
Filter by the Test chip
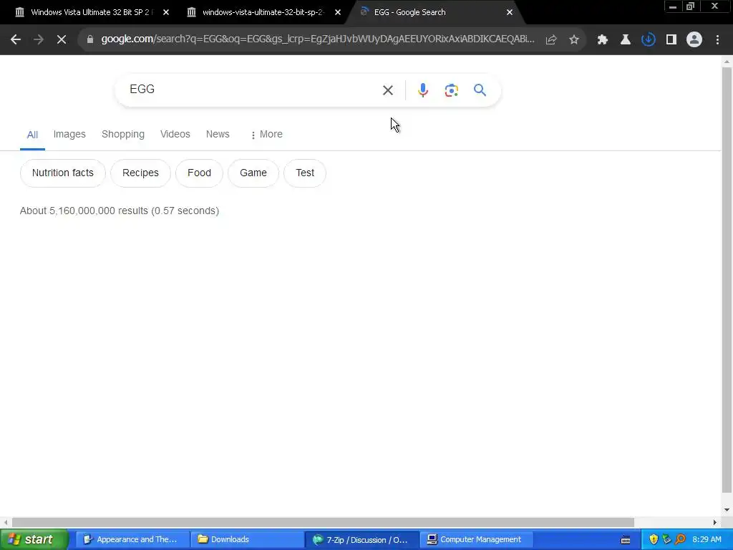click(x=305, y=173)
